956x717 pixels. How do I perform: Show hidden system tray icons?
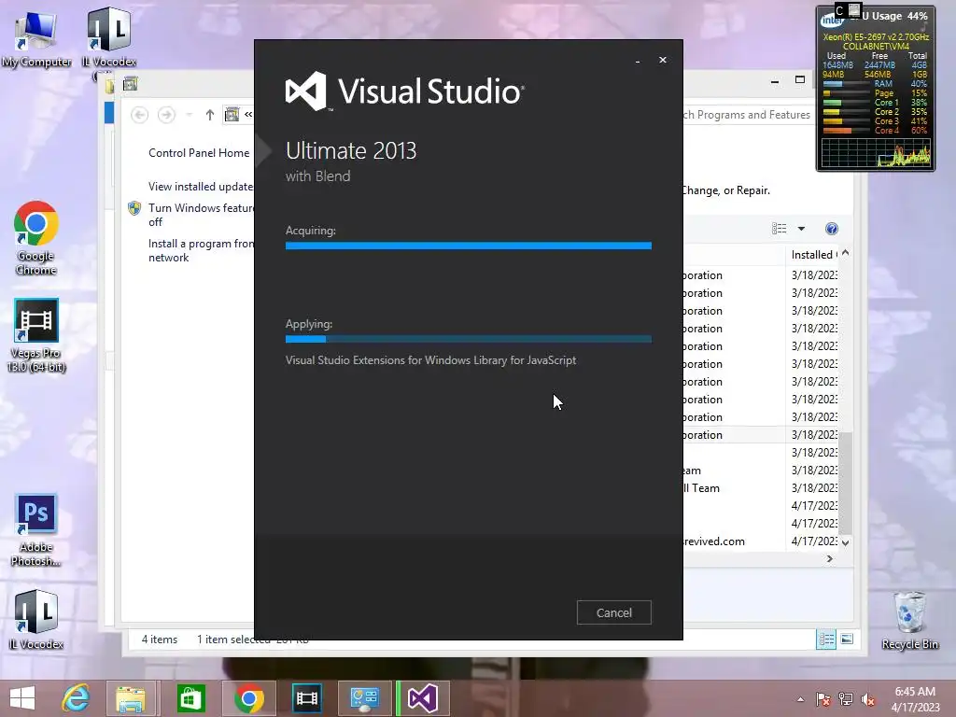click(x=800, y=699)
